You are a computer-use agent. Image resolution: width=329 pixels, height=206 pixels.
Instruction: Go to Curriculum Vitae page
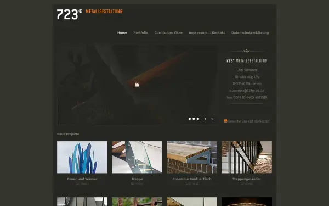click(x=168, y=32)
